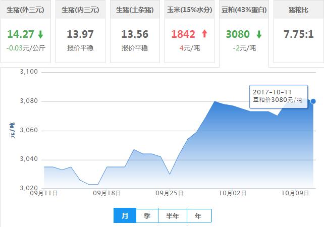Image resolution: width=324 pixels, height=227 pixels.
Task: Click the 3,040 y-axis label
Action: (x=29, y=159)
